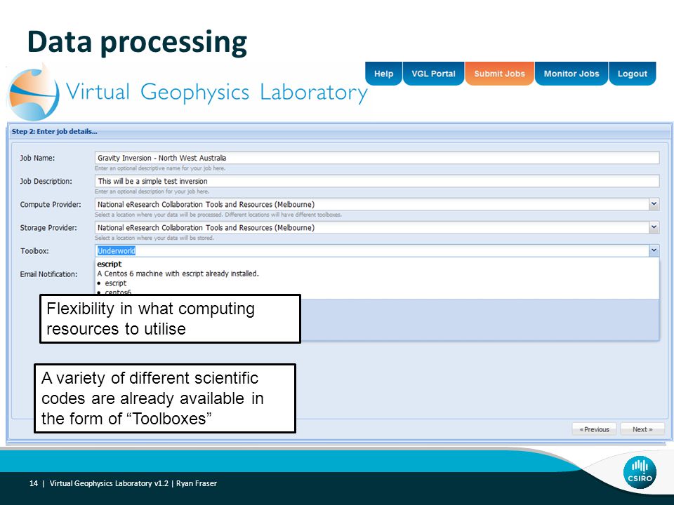Click the 'Email Notification:' label
Screen dimensions: 674x505
coord(48,274)
